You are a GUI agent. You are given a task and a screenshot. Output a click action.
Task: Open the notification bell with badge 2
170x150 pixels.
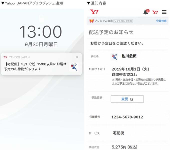pos(146,12)
